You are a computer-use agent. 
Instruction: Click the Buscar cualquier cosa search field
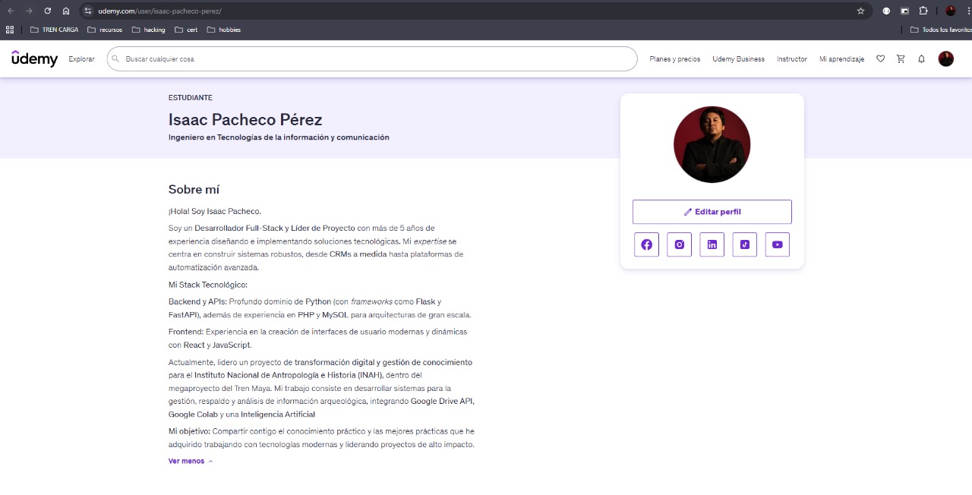click(372, 59)
